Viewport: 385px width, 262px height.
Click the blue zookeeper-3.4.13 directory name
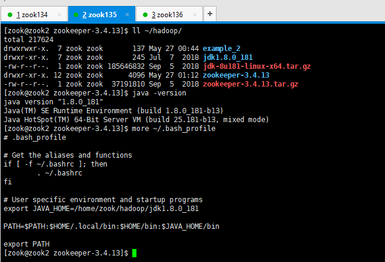point(236,75)
